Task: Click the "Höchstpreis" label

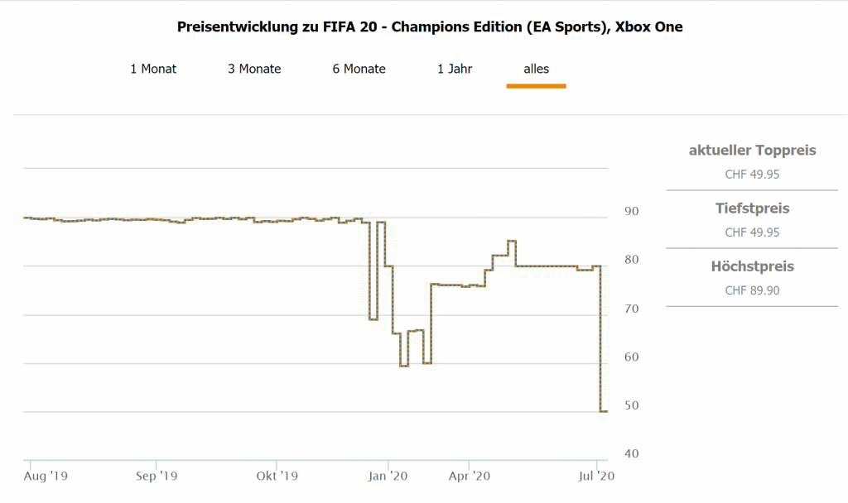Action: (752, 266)
